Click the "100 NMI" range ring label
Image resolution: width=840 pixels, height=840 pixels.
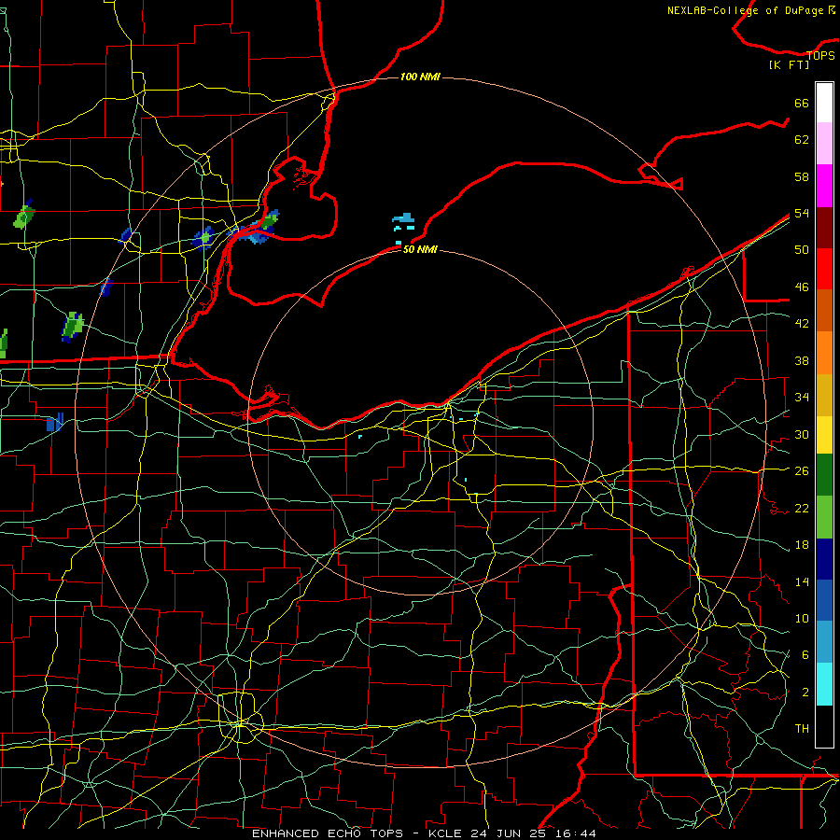(x=420, y=77)
